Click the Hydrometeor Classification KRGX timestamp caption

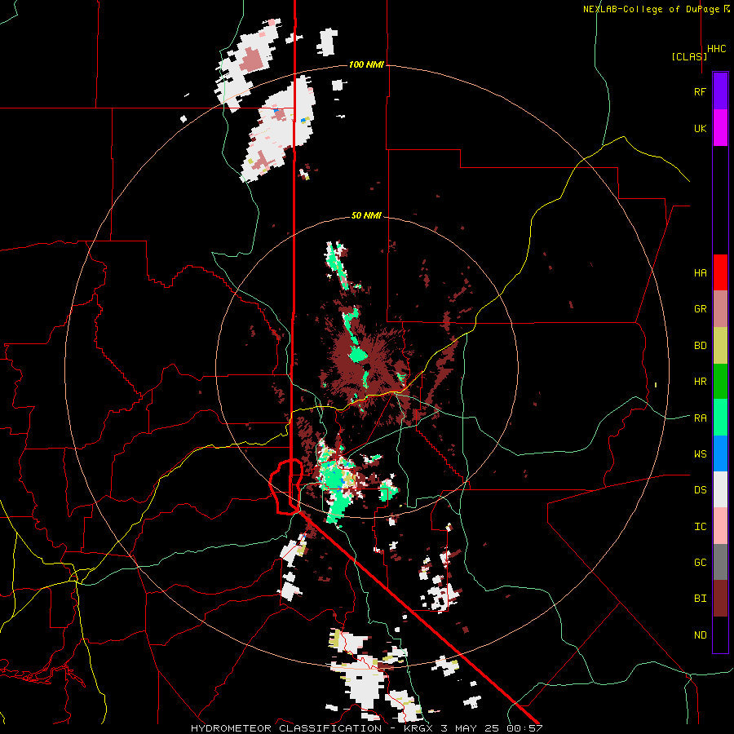(x=366, y=728)
